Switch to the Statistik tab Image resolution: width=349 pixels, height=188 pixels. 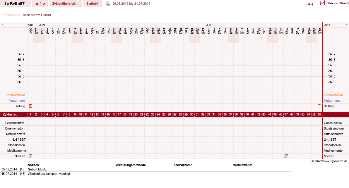(92, 4)
